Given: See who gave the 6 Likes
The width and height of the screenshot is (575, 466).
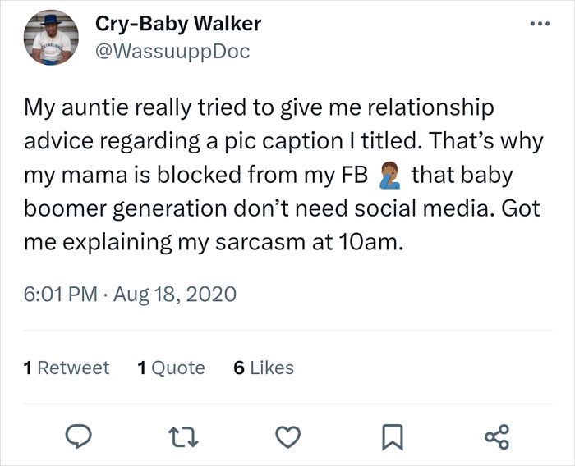Looking at the screenshot, I should pyautogui.click(x=264, y=368).
